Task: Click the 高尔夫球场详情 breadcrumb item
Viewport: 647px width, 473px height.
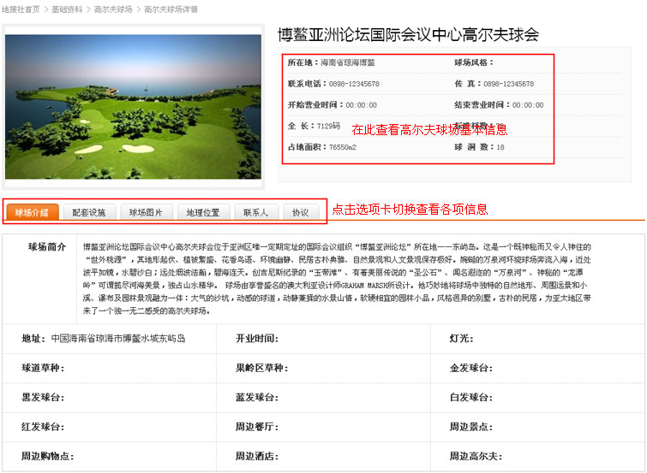Action: pyautogui.click(x=171, y=9)
